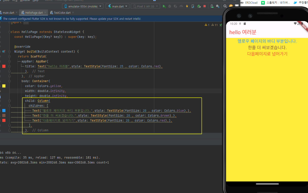The image size is (308, 193).
Task: Expand the folded import ... region
Action: [26, 22]
